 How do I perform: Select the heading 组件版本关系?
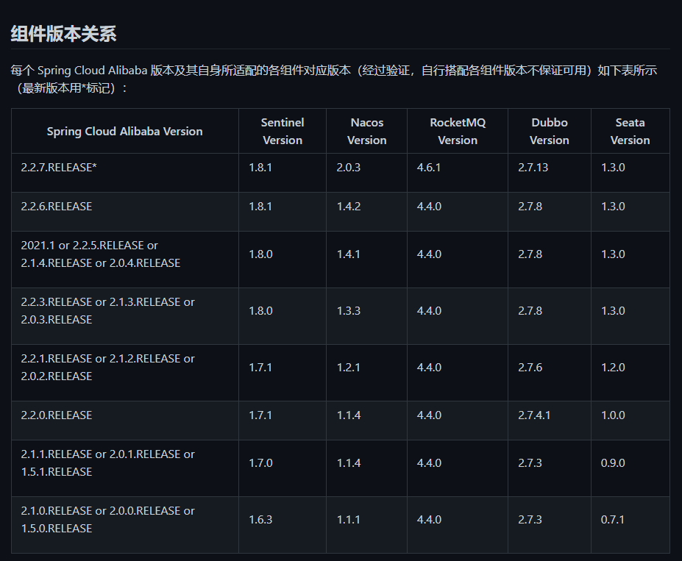pyautogui.click(x=63, y=34)
